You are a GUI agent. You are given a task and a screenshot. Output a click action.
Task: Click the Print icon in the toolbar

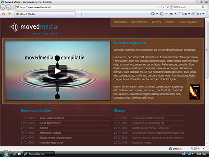[171, 14]
